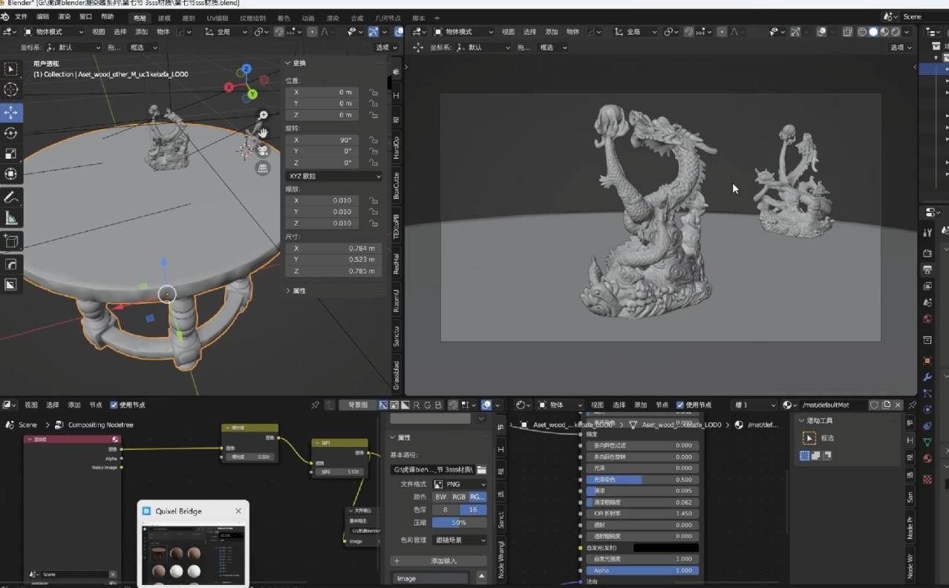This screenshot has height=588, width=949.
Task: Toggle the lock for position X
Action: tap(374, 92)
